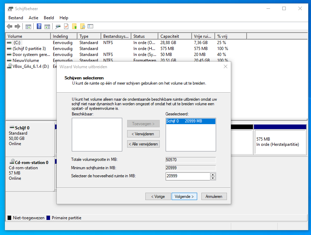Click the magnifier folder icon in toolbar

click(x=83, y=27)
